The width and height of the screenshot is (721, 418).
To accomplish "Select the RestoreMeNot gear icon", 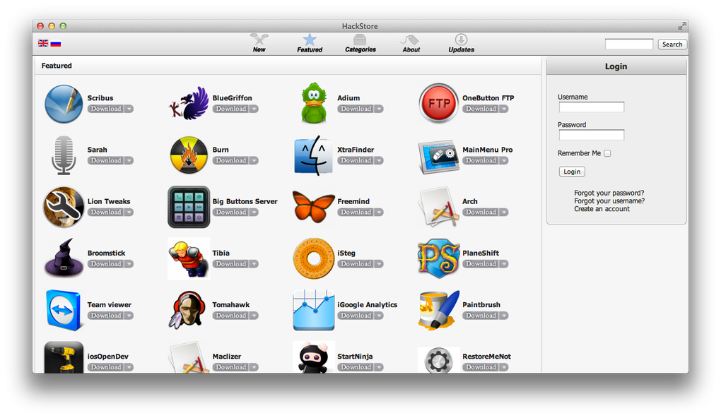I will click(439, 360).
